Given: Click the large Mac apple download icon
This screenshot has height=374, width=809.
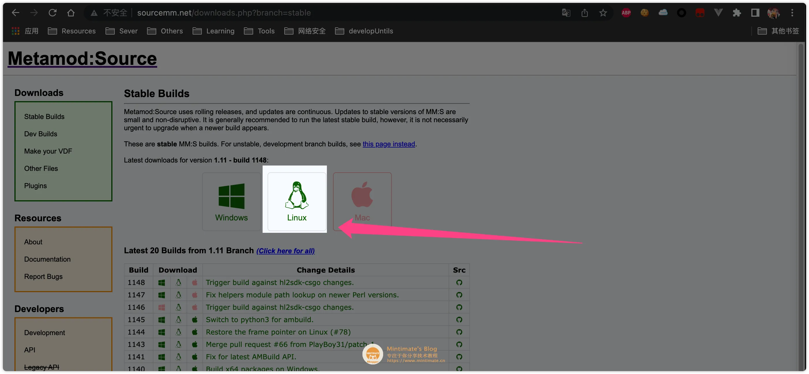Looking at the screenshot, I should pyautogui.click(x=362, y=196).
